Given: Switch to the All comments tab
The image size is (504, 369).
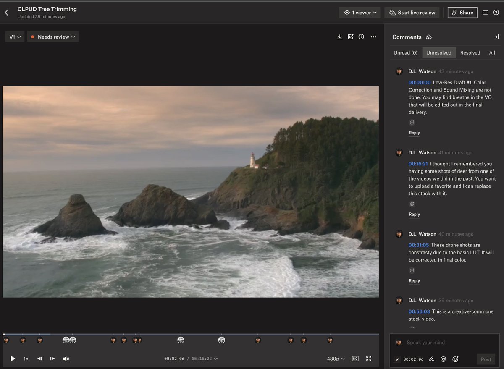Looking at the screenshot, I should tap(492, 53).
